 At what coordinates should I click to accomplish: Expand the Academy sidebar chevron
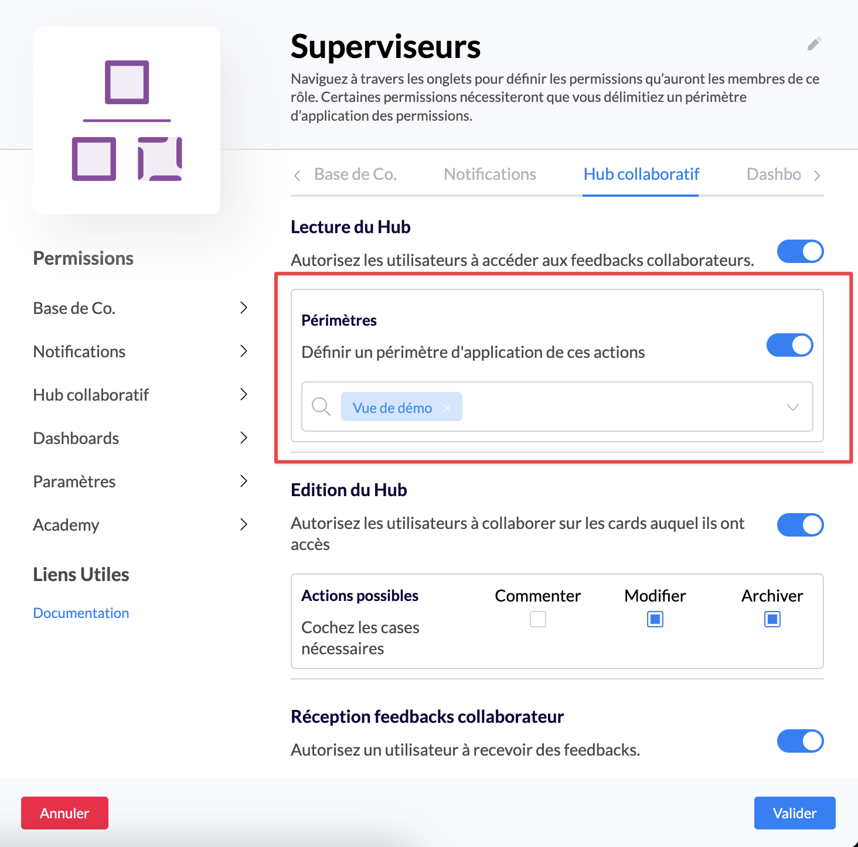click(x=244, y=524)
